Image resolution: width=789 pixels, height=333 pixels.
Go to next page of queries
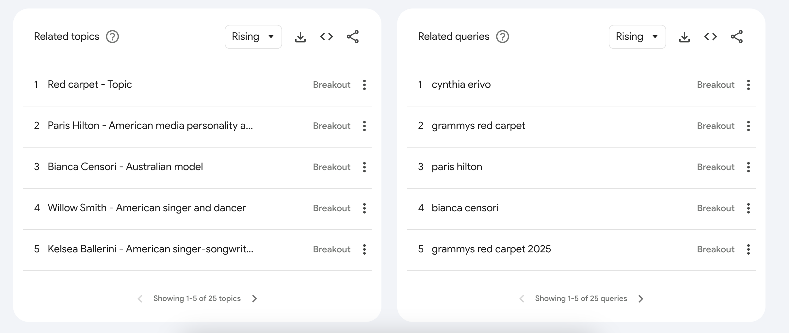[x=641, y=299]
